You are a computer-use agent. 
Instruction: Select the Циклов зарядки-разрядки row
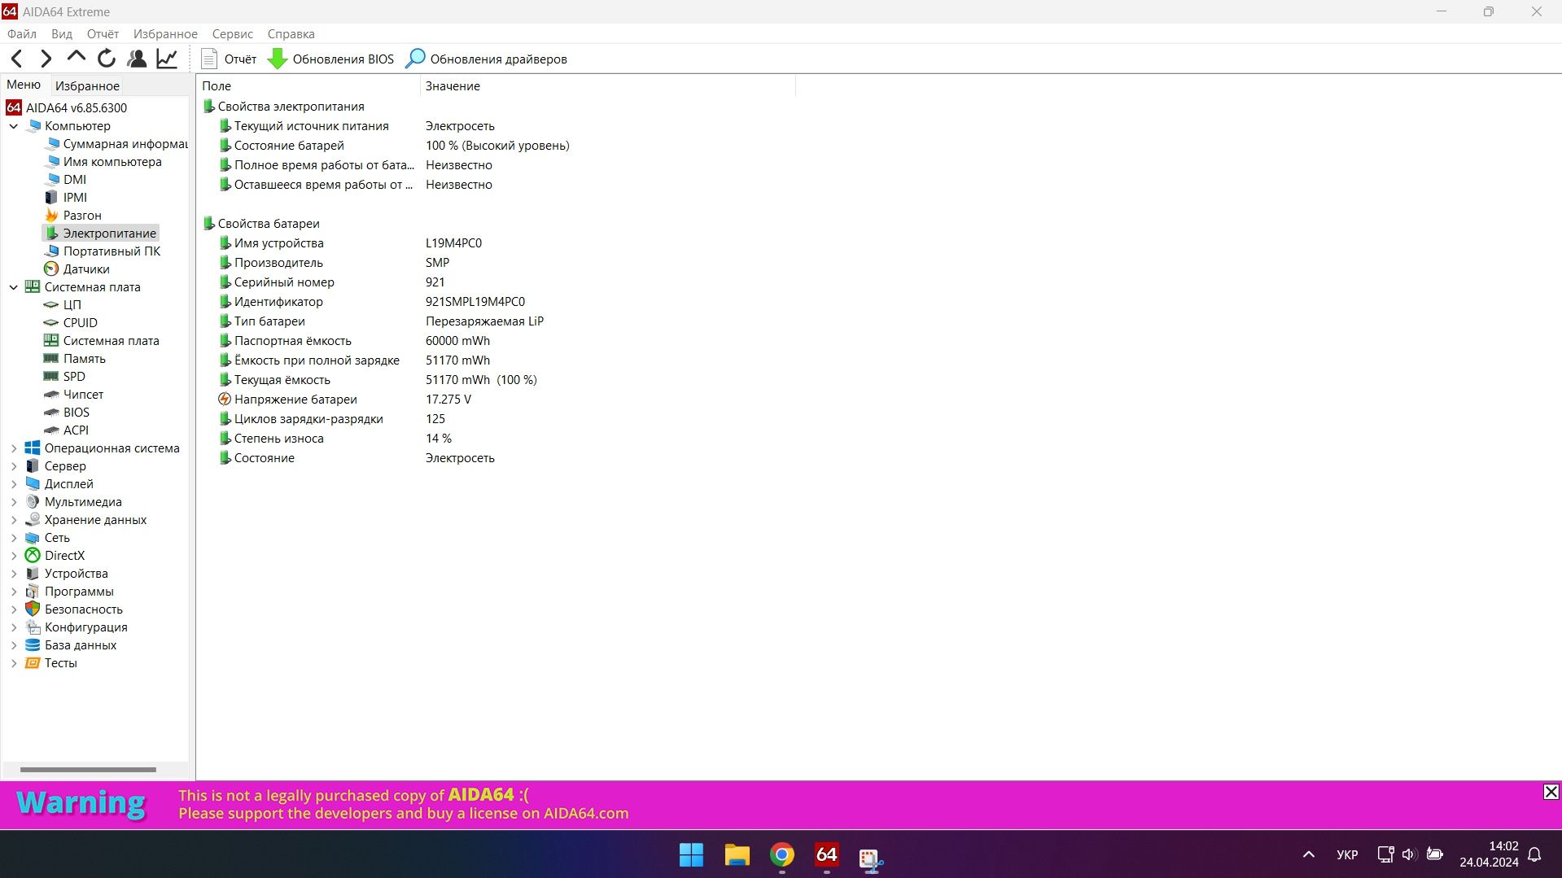[x=497, y=419]
